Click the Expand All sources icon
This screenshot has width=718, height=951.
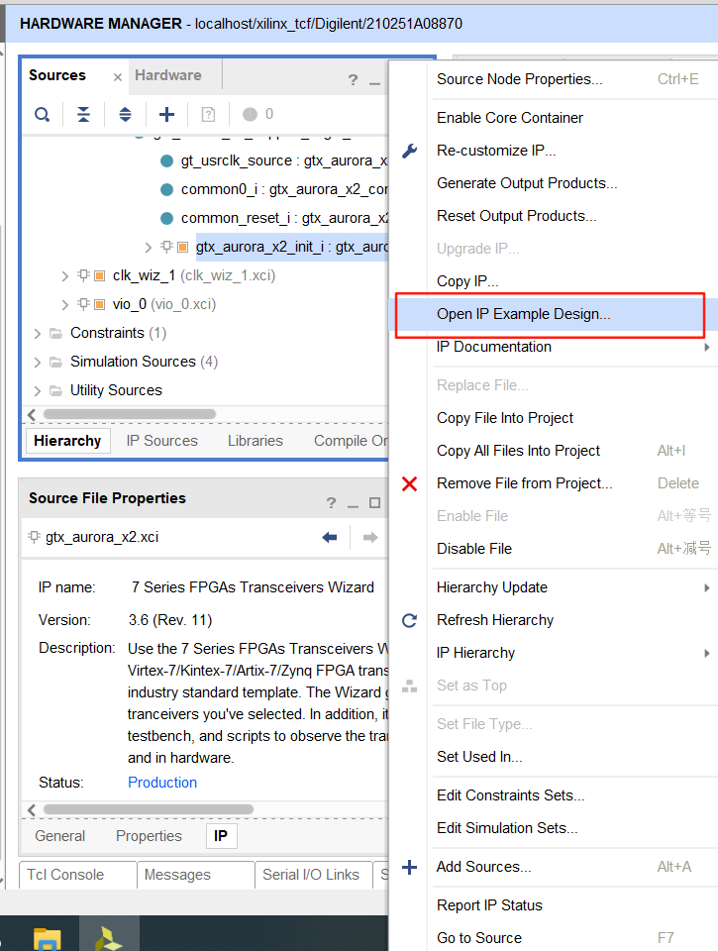tap(125, 115)
